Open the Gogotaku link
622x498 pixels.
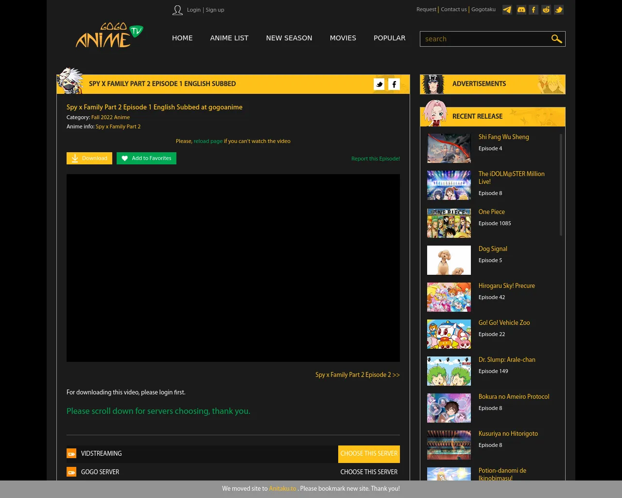(484, 9)
